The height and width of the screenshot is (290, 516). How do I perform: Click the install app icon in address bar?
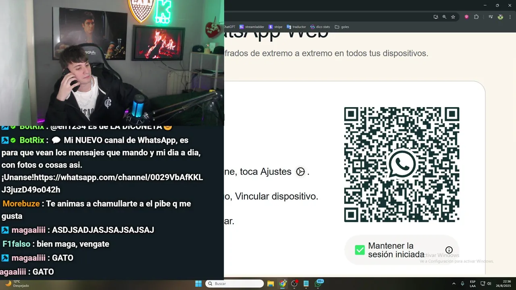[436, 17]
